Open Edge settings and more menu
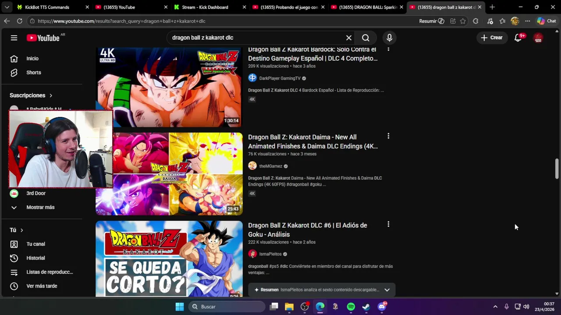This screenshot has height=315, width=561. tap(528, 21)
